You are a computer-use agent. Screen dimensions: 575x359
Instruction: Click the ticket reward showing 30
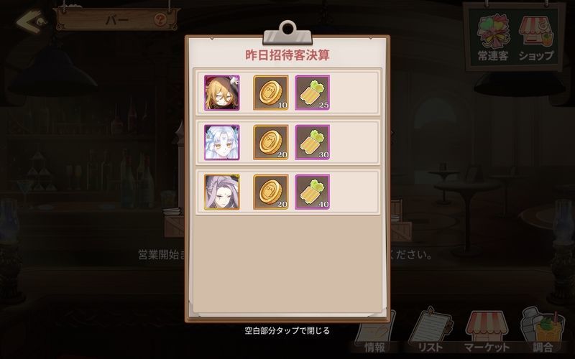[x=313, y=142]
